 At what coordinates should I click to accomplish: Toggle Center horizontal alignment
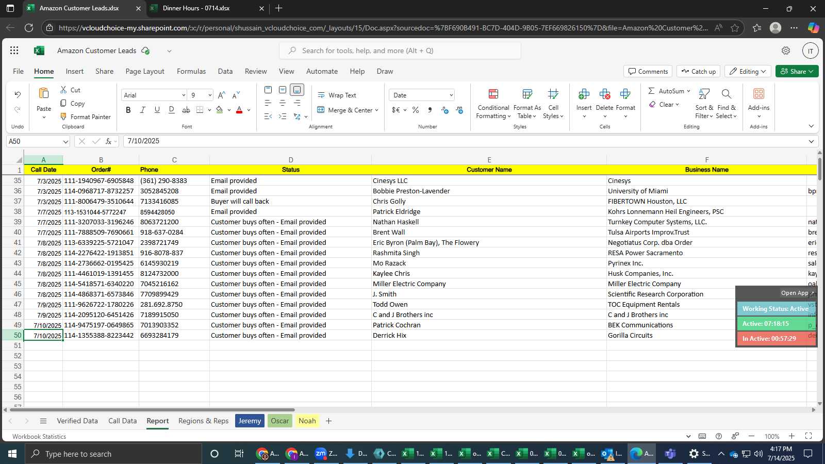click(283, 103)
